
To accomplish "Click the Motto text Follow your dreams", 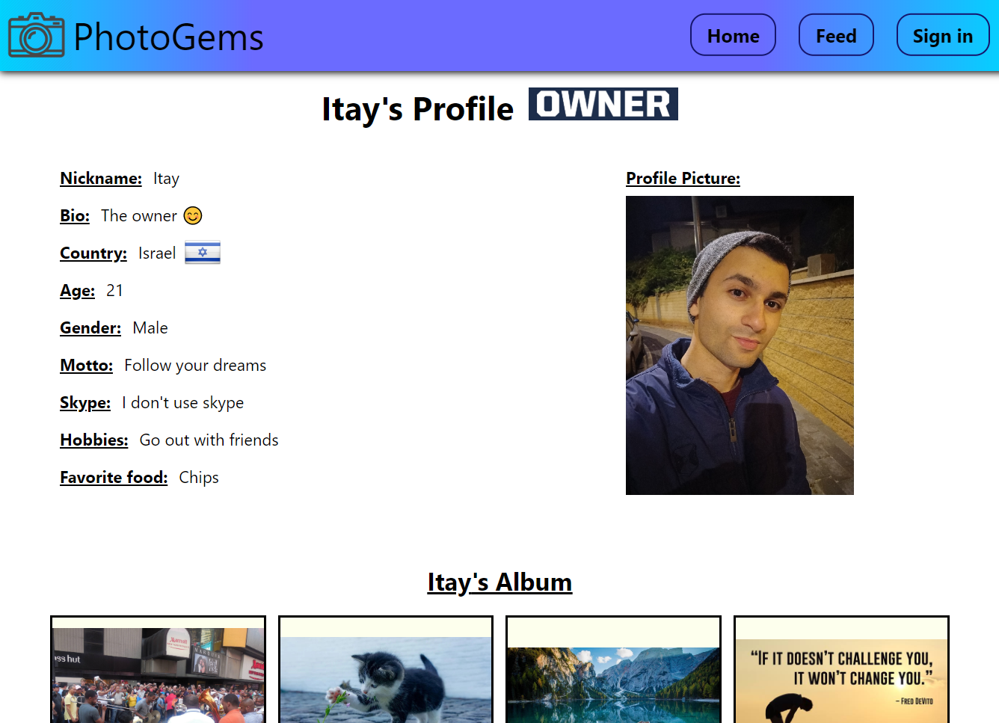I will (x=195, y=366).
